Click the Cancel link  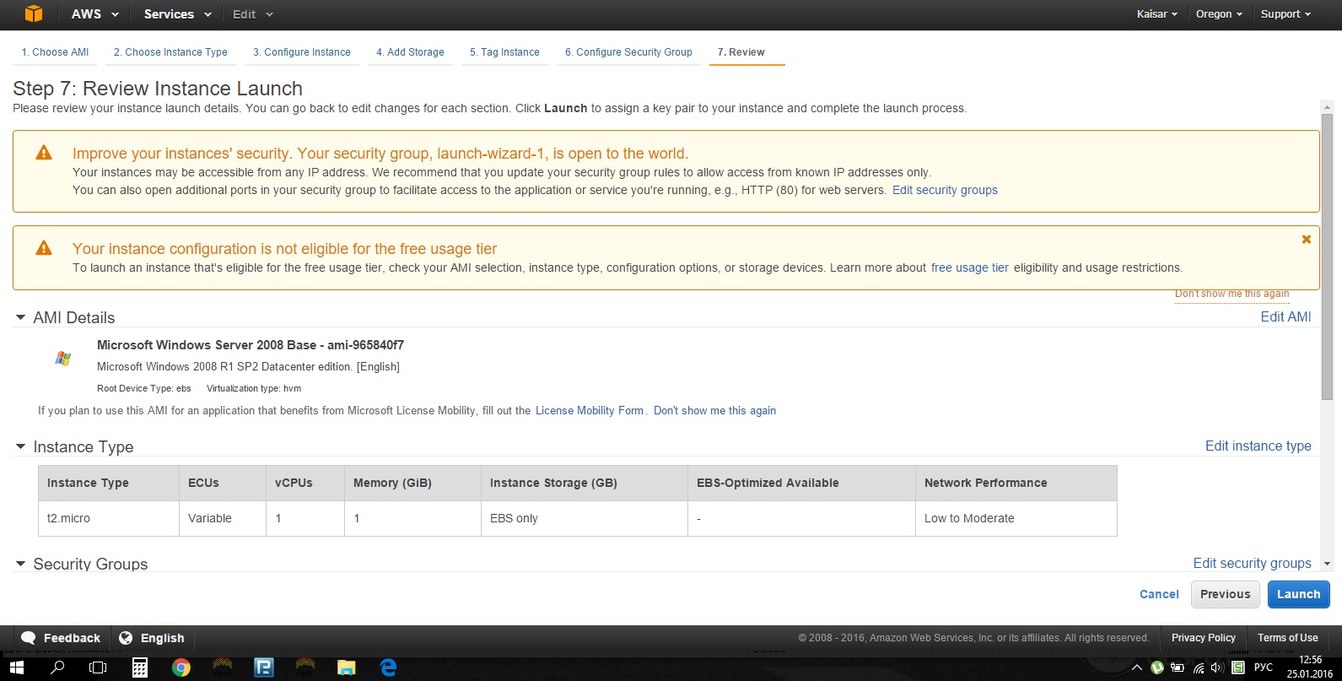[x=1159, y=594]
